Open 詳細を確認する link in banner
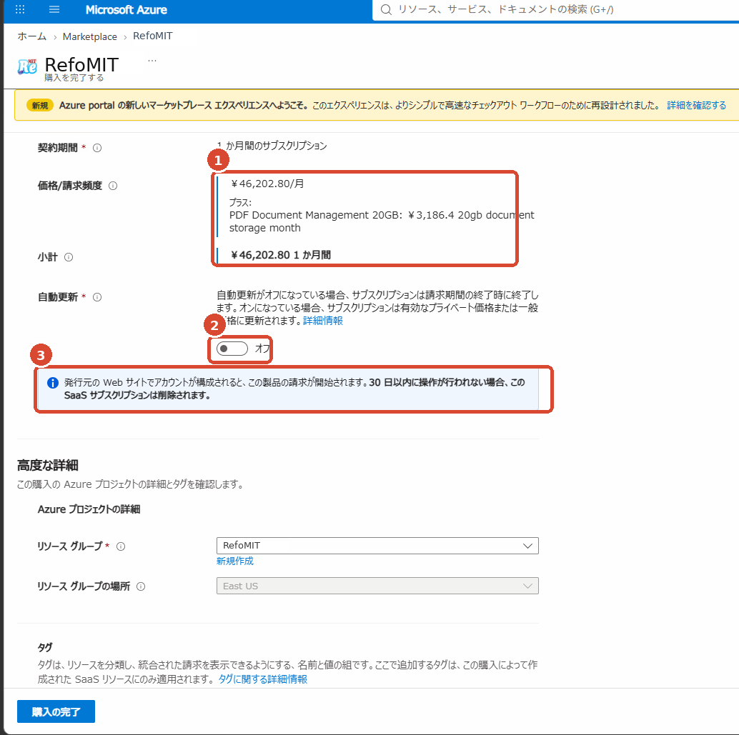 point(696,105)
